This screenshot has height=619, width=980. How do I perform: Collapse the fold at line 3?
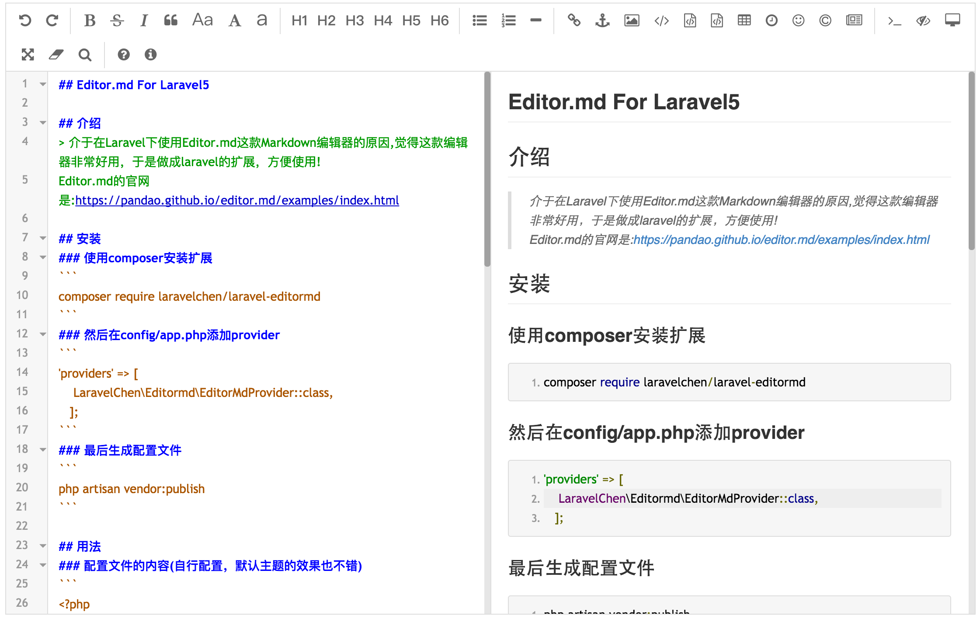pos(43,123)
